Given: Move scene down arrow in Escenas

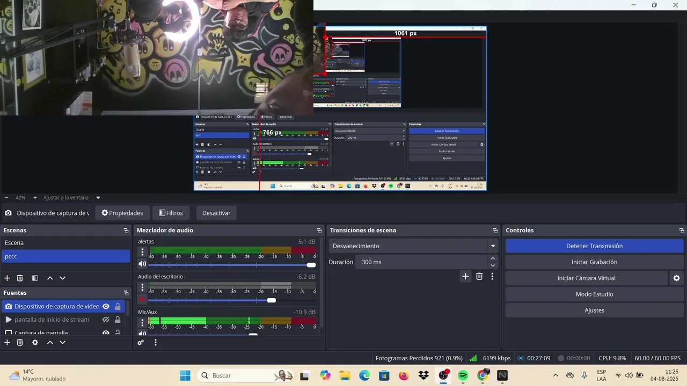Looking at the screenshot, I should coord(63,278).
